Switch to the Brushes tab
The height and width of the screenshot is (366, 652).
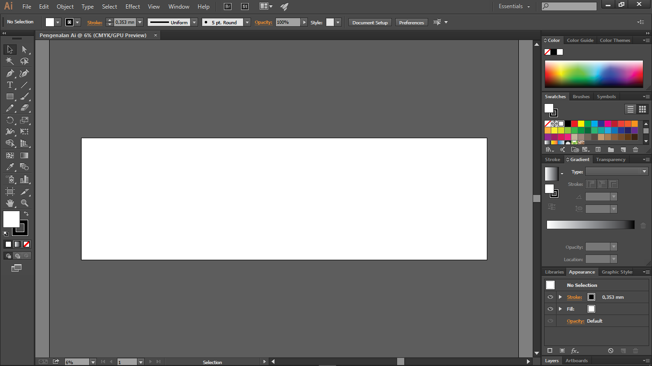581,97
